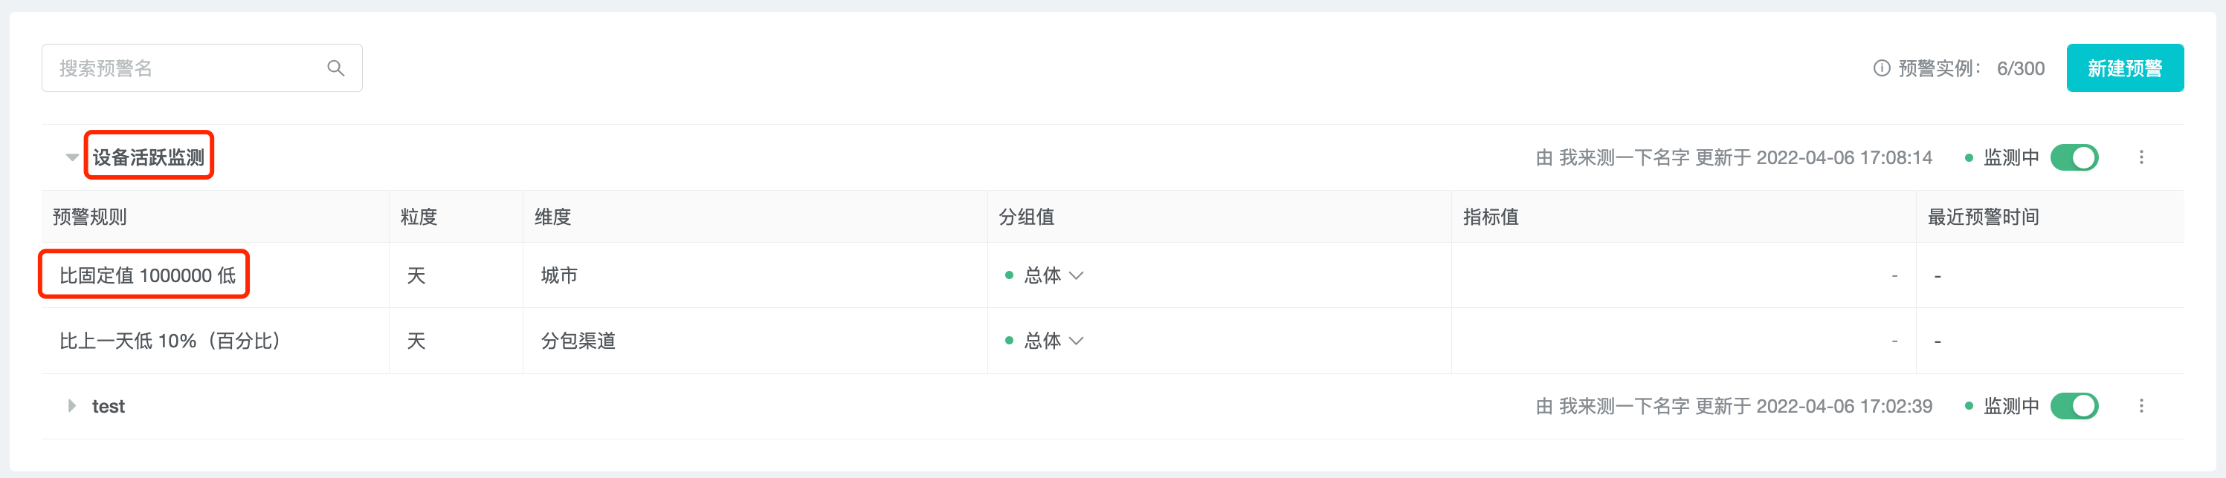Click the 搜索预警名 search input field
This screenshot has width=2226, height=478.
172,67
